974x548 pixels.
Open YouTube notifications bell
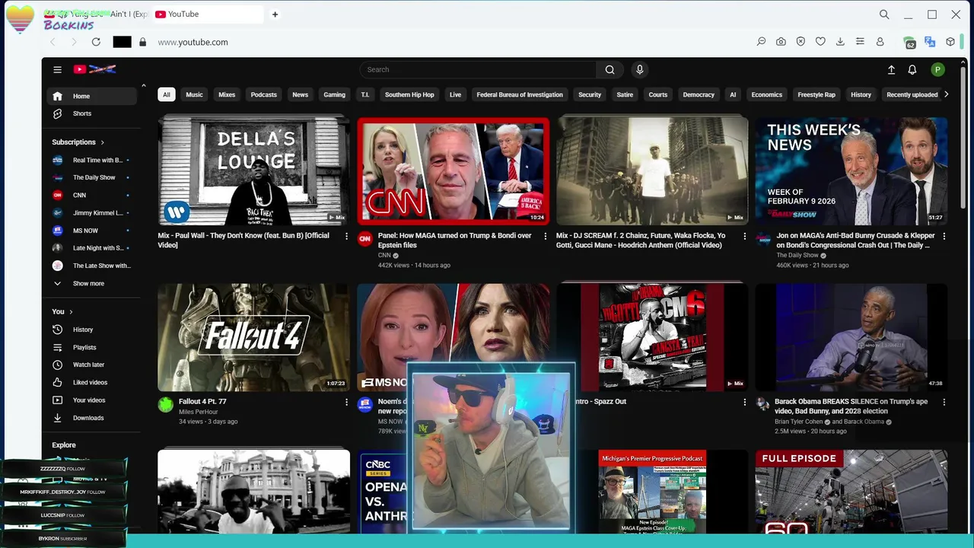(912, 69)
